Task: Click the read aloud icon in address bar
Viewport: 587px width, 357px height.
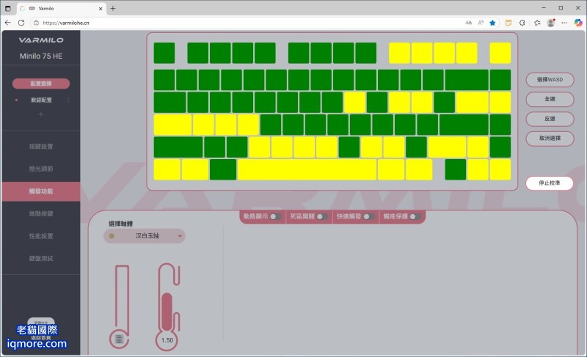Action: tap(481, 23)
